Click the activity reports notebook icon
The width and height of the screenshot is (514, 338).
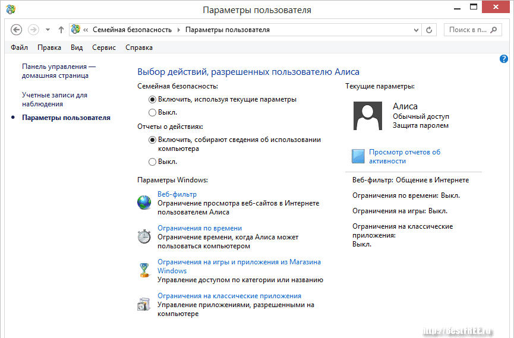358,156
